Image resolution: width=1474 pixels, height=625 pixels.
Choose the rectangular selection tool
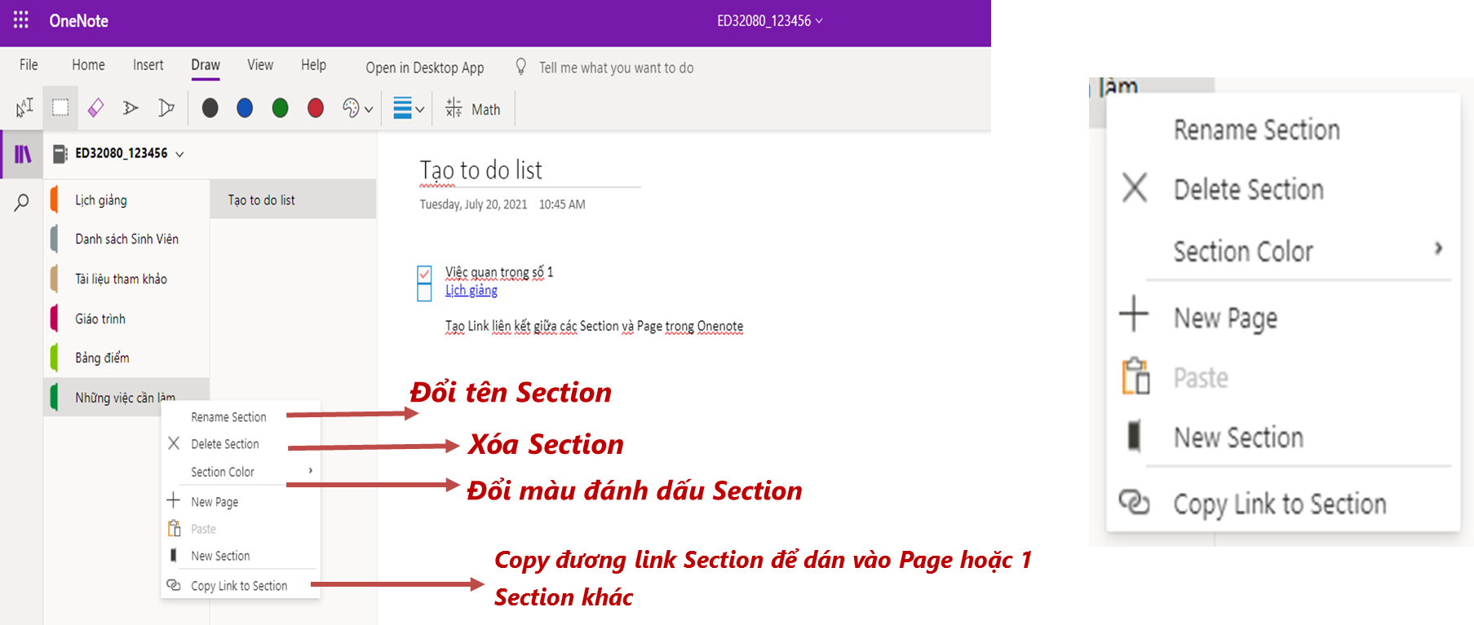point(60,108)
